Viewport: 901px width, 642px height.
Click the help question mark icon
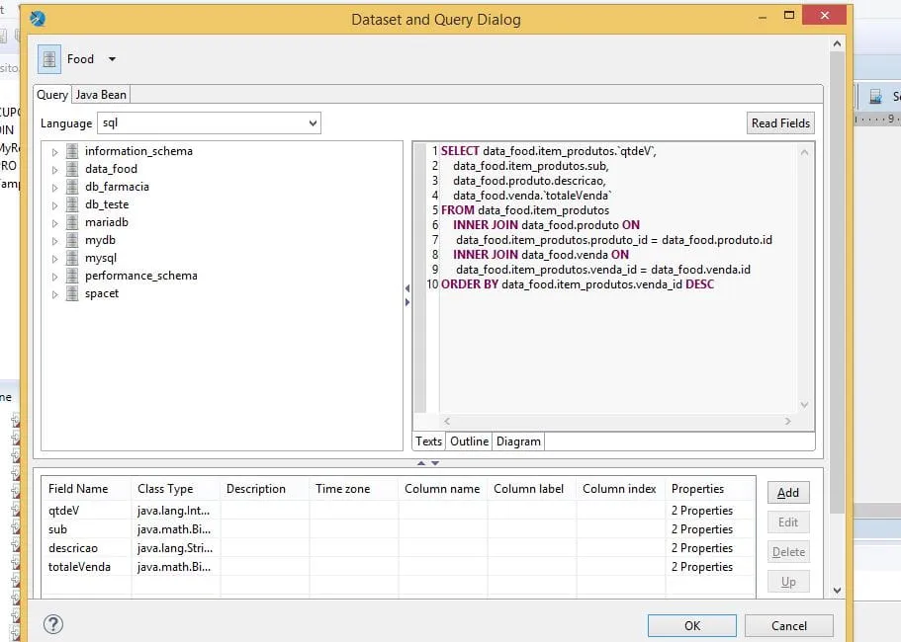point(53,624)
